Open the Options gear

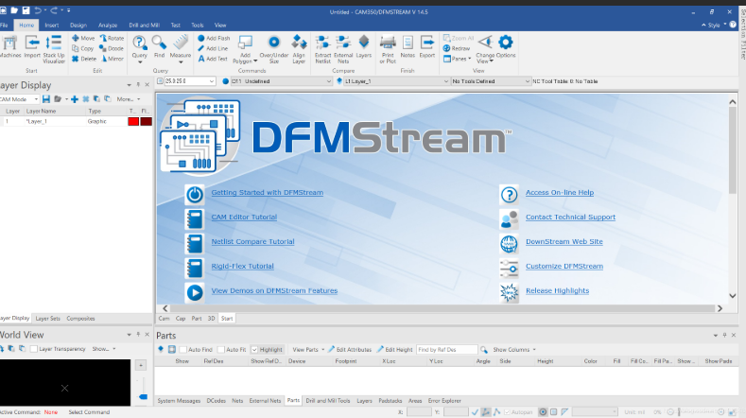coord(506,46)
